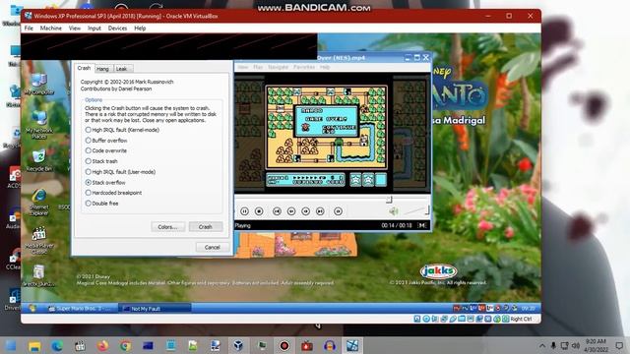630x354 pixels.
Task: Launch Firefox from the Windows taskbar
Action: [x=102, y=345]
